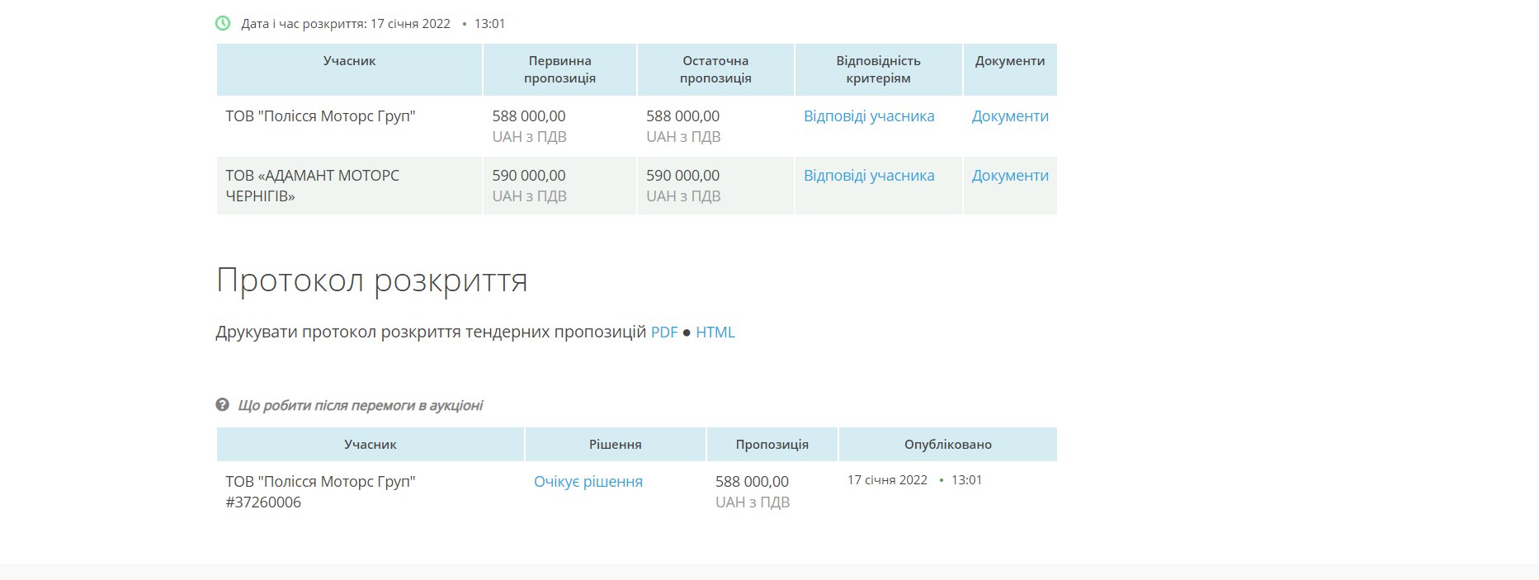Screen dimensions: 1539x580
Task: Open Відповіді учасника for Полісся Моторс Груп
Action: [869, 116]
